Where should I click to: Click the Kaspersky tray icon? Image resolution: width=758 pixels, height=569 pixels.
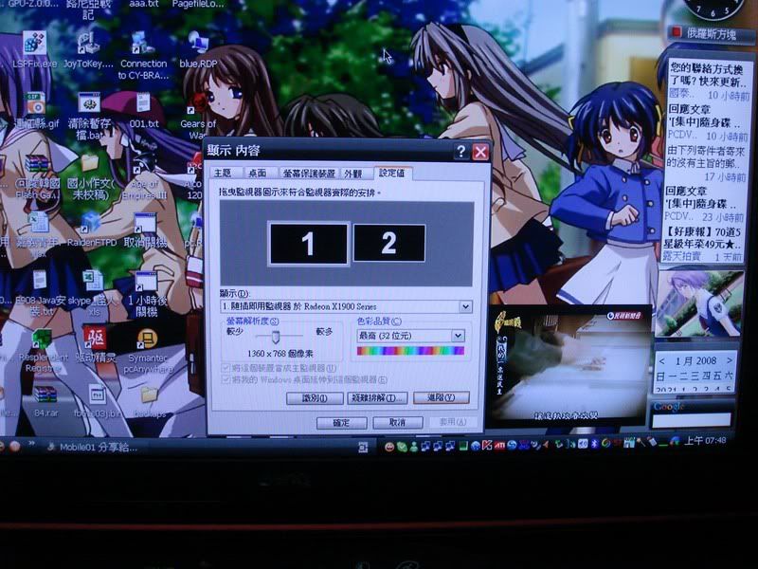point(487,445)
